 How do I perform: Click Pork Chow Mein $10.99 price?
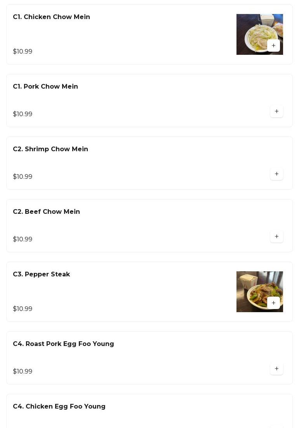(x=23, y=114)
